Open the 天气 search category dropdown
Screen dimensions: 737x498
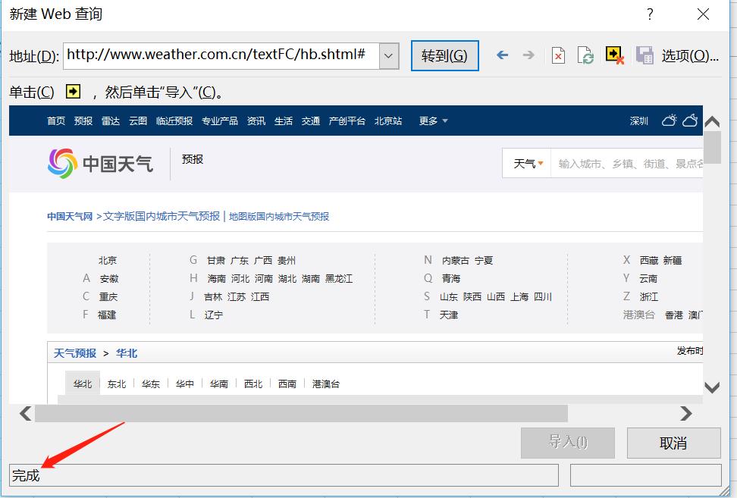(x=525, y=162)
